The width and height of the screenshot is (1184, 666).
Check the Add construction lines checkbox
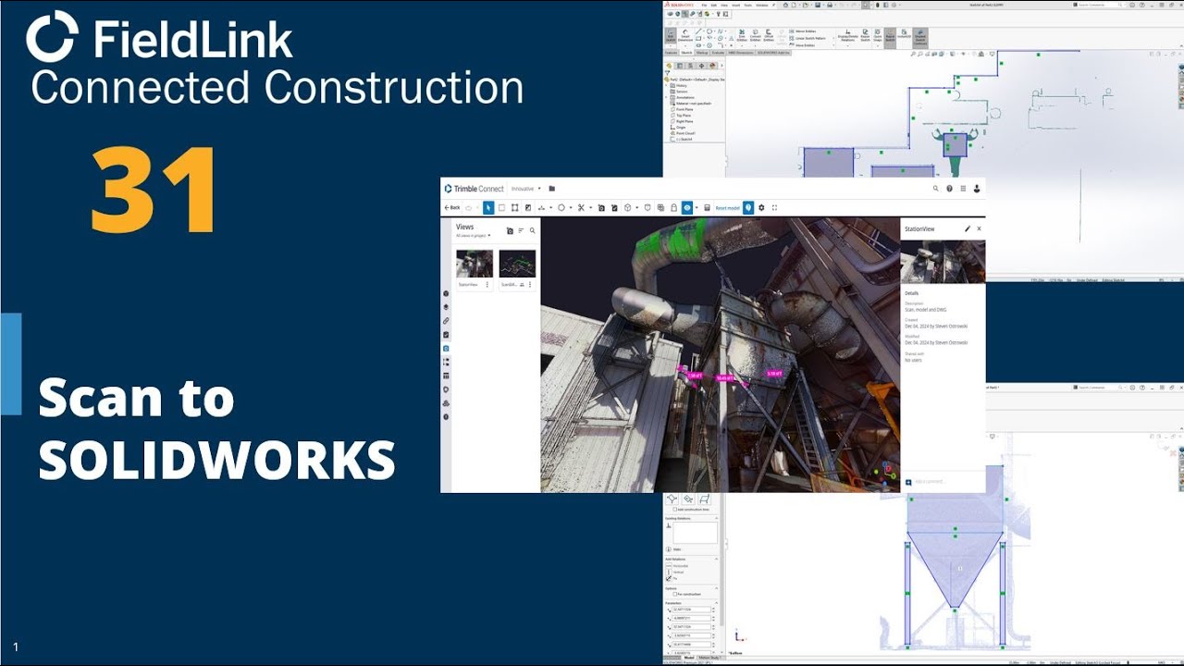[x=674, y=510]
